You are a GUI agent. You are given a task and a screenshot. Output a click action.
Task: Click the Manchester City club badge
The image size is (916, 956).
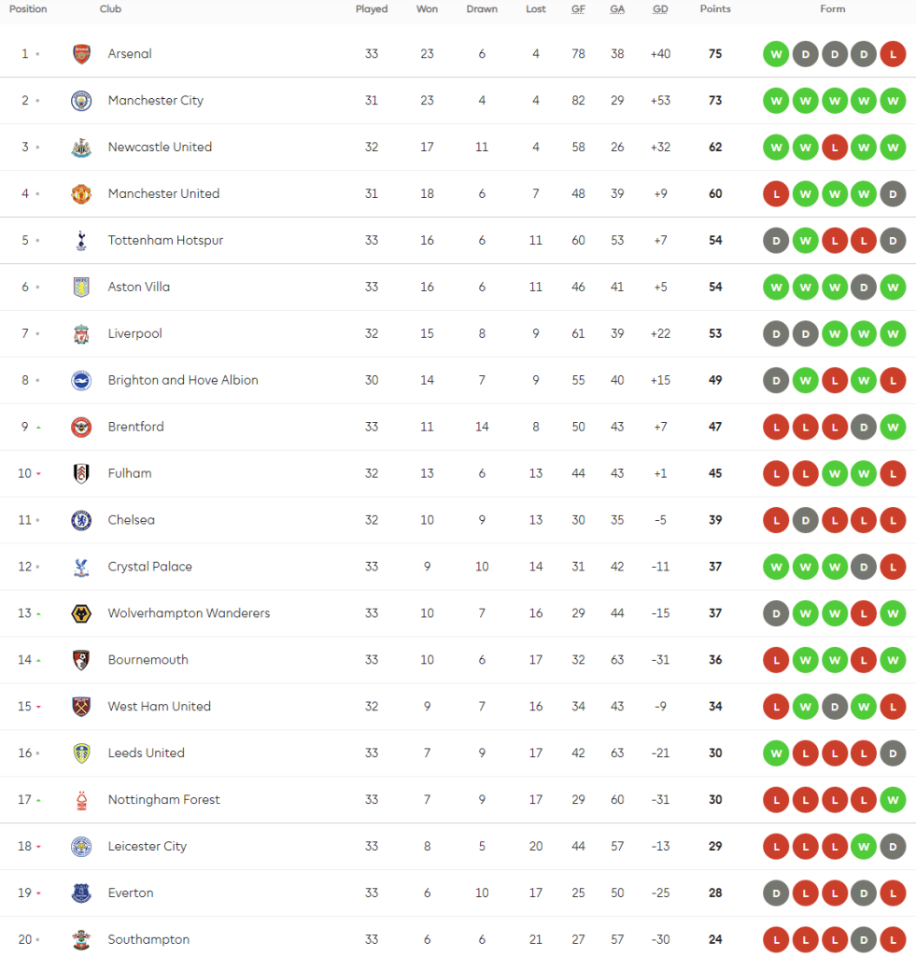pyautogui.click(x=81, y=101)
